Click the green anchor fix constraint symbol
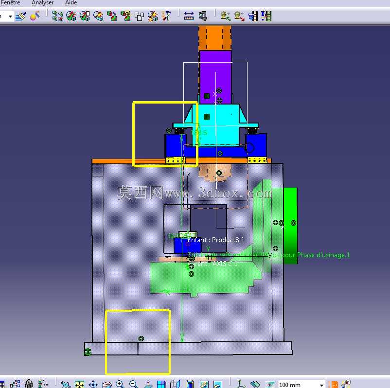Screen dimensions: 390x388 tap(88, 352)
